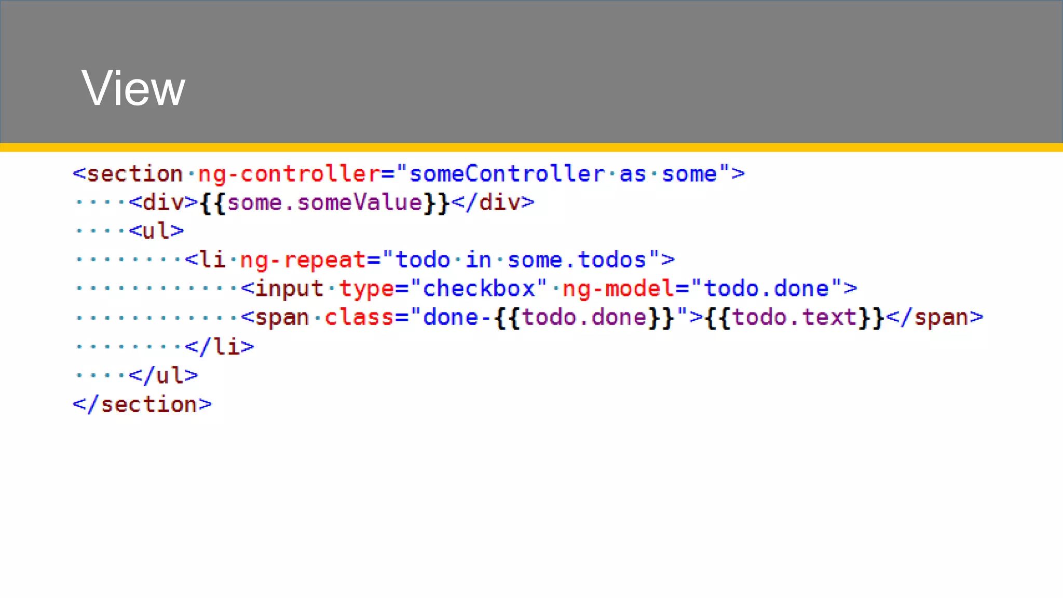1063x598 pixels.
Task: Click the ng-controller attribute name
Action: (289, 174)
